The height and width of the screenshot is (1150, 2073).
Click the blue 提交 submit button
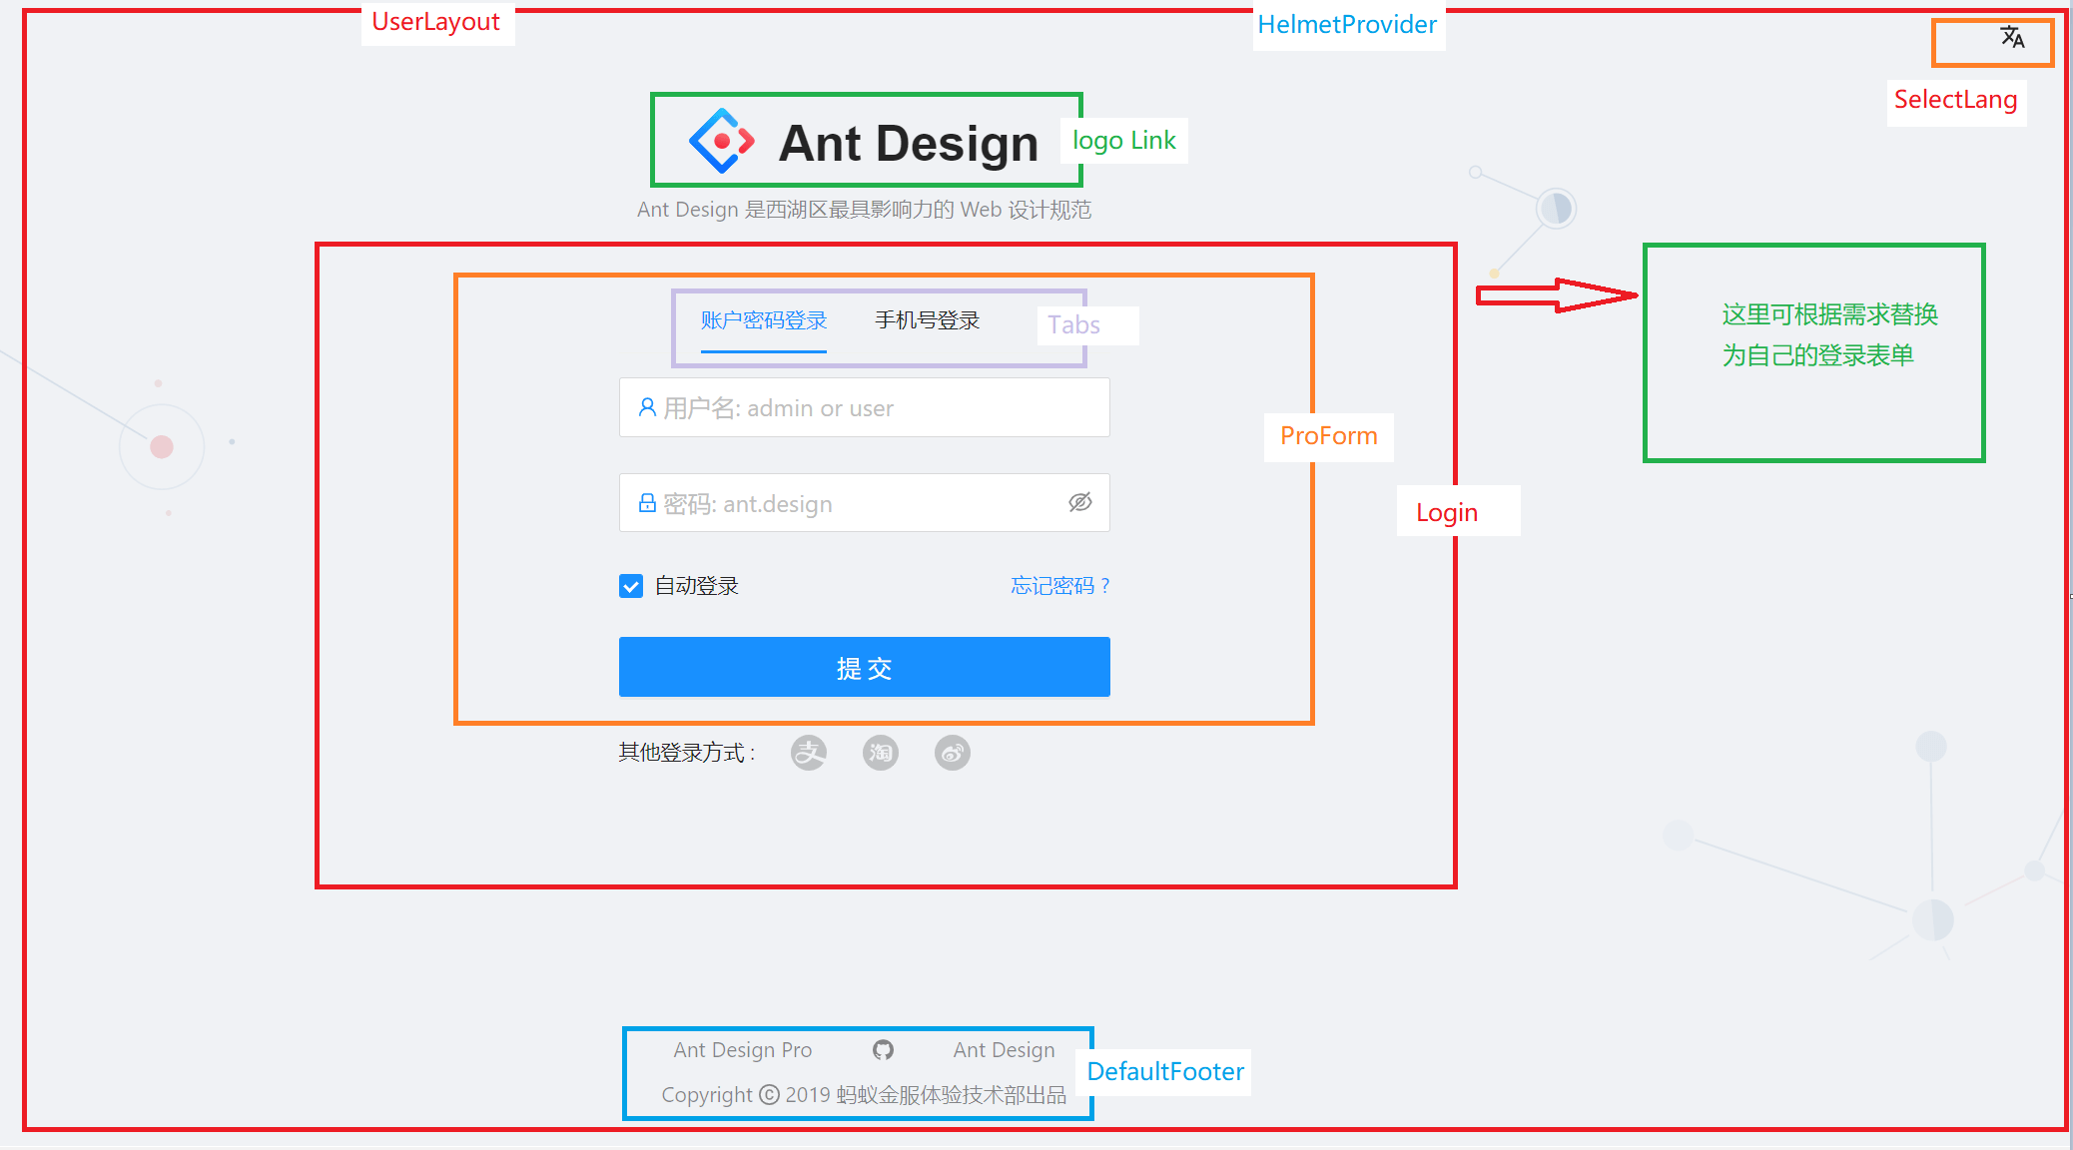coord(865,667)
